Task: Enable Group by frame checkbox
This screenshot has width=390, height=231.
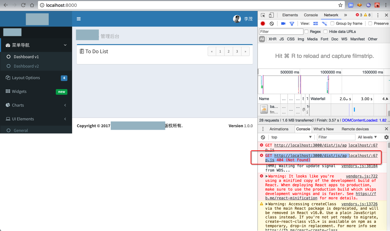Action: 332,23
